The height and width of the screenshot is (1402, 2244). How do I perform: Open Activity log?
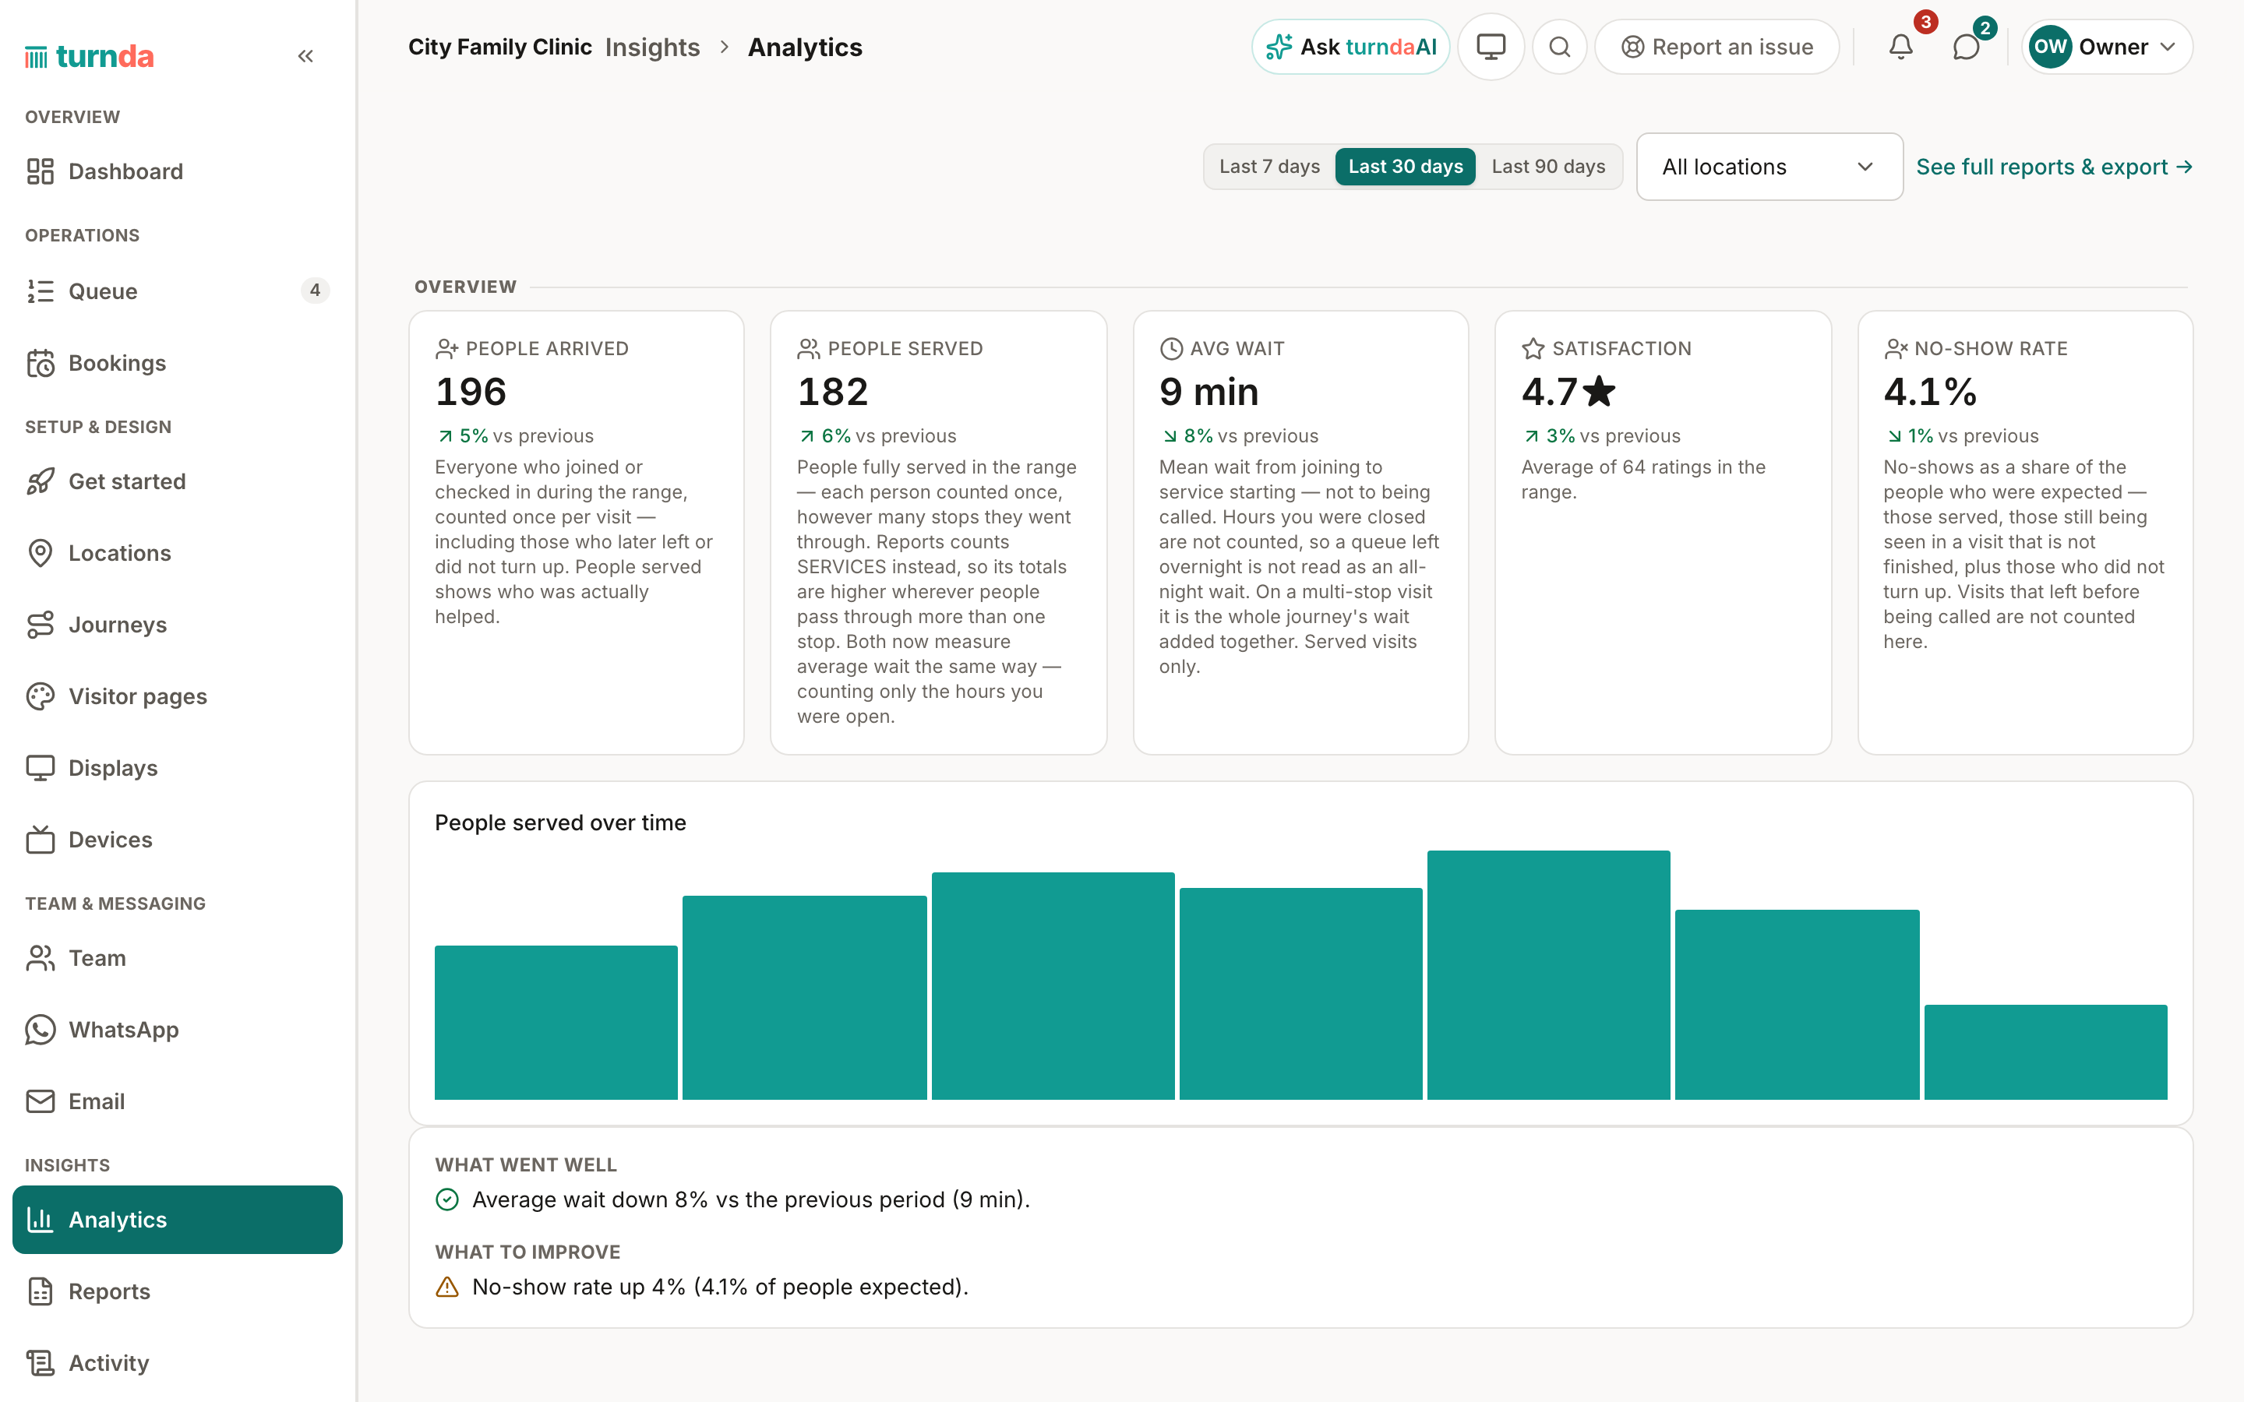click(x=177, y=1363)
